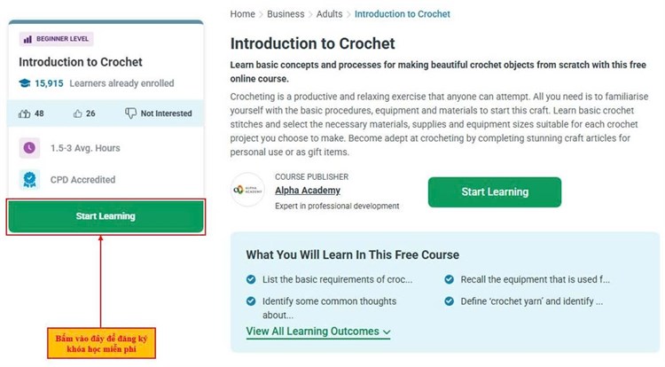Viewport: 665px width, 367px height.
Task: Click checkmark beside Recall the equipment
Action: [449, 280]
